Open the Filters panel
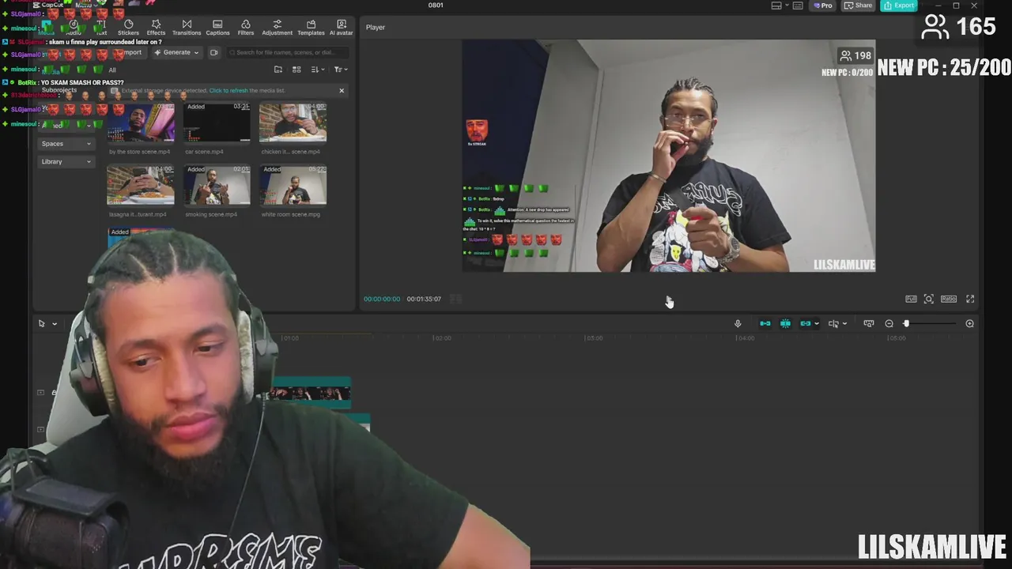This screenshot has width=1012, height=569. 246,28
